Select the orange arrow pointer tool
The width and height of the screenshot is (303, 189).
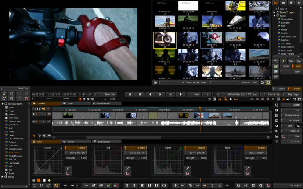(34, 136)
